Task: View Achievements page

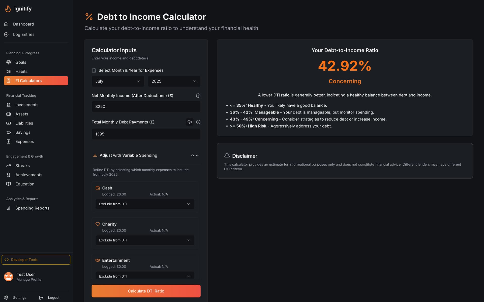Action: point(36,175)
